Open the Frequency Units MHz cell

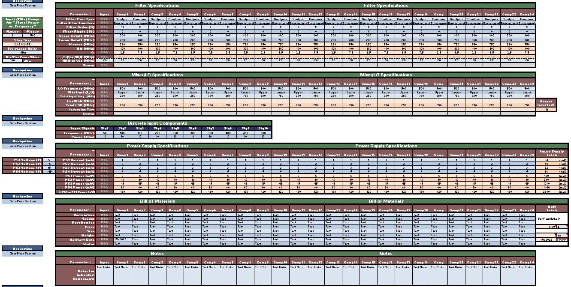[x=21, y=52]
